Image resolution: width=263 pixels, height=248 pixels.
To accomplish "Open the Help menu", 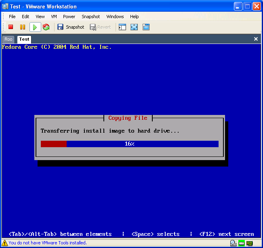I will [x=135, y=17].
